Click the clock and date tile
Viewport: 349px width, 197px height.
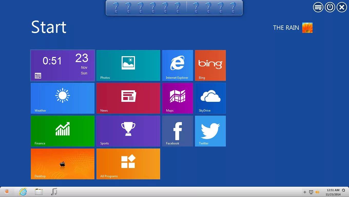pyautogui.click(x=63, y=65)
